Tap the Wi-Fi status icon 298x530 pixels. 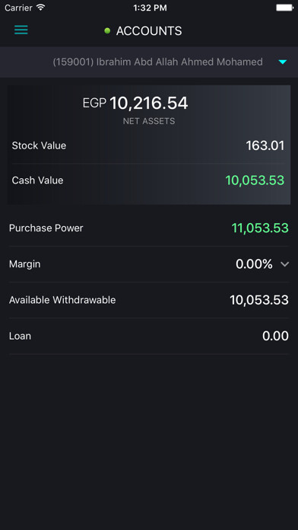(x=41, y=8)
